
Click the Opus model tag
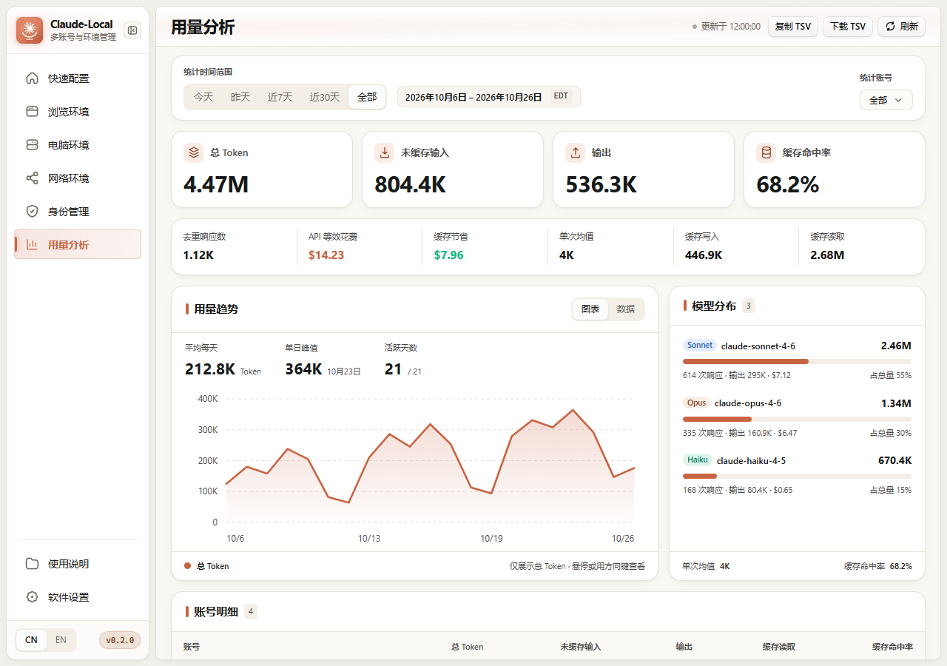tap(696, 403)
